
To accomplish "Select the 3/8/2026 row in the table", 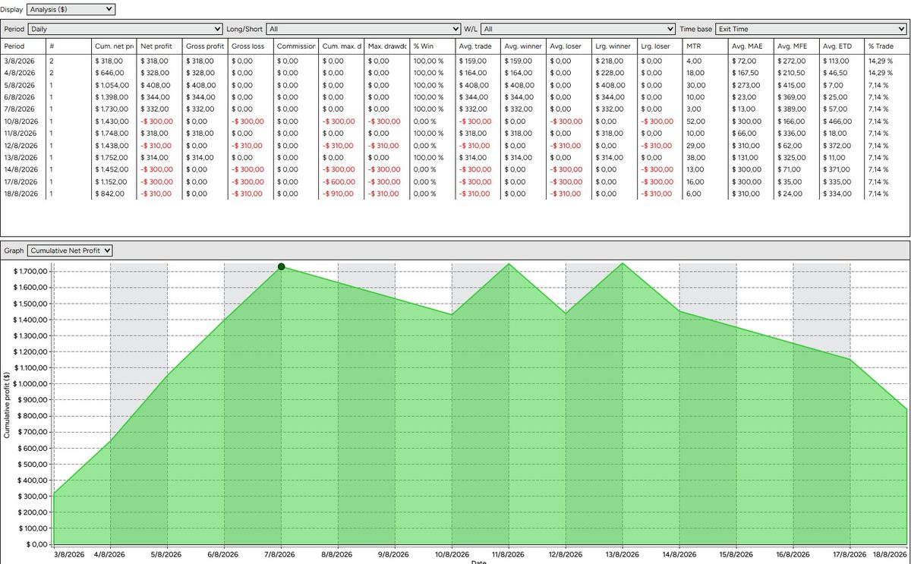I will click(455, 60).
